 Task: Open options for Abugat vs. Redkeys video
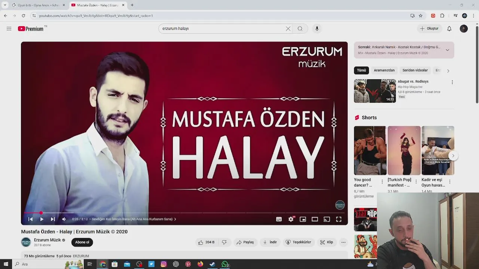[452, 82]
